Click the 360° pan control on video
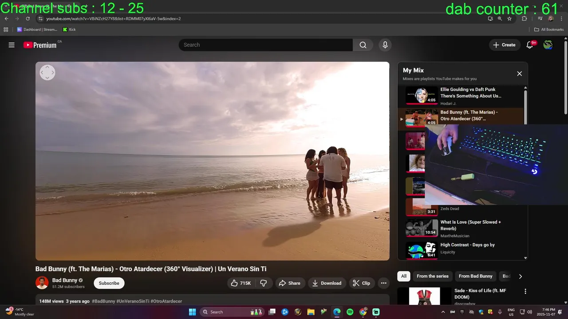The width and height of the screenshot is (568, 319). (x=47, y=73)
